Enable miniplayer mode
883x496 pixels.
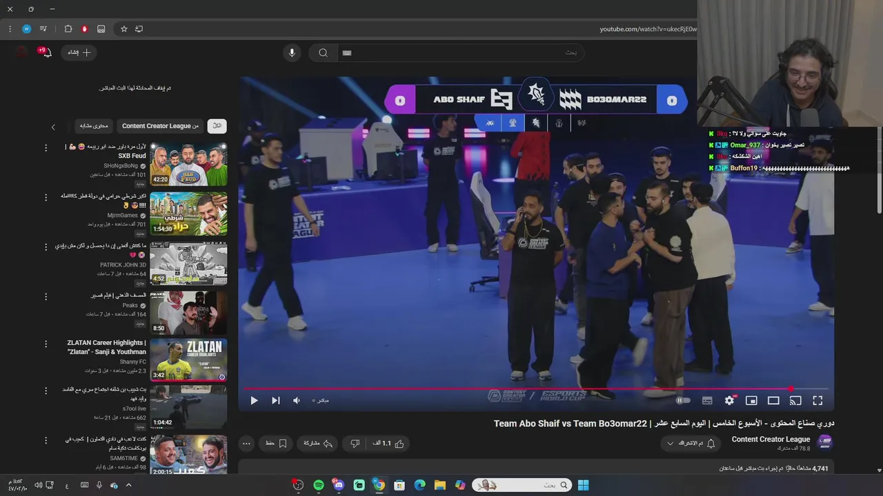click(751, 400)
